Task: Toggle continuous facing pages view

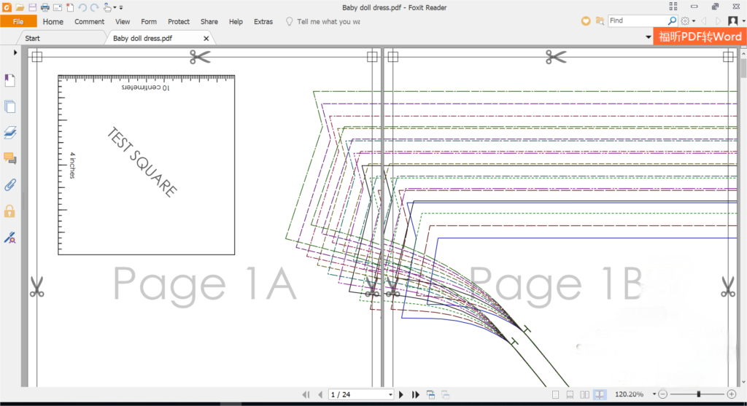Action: 600,394
